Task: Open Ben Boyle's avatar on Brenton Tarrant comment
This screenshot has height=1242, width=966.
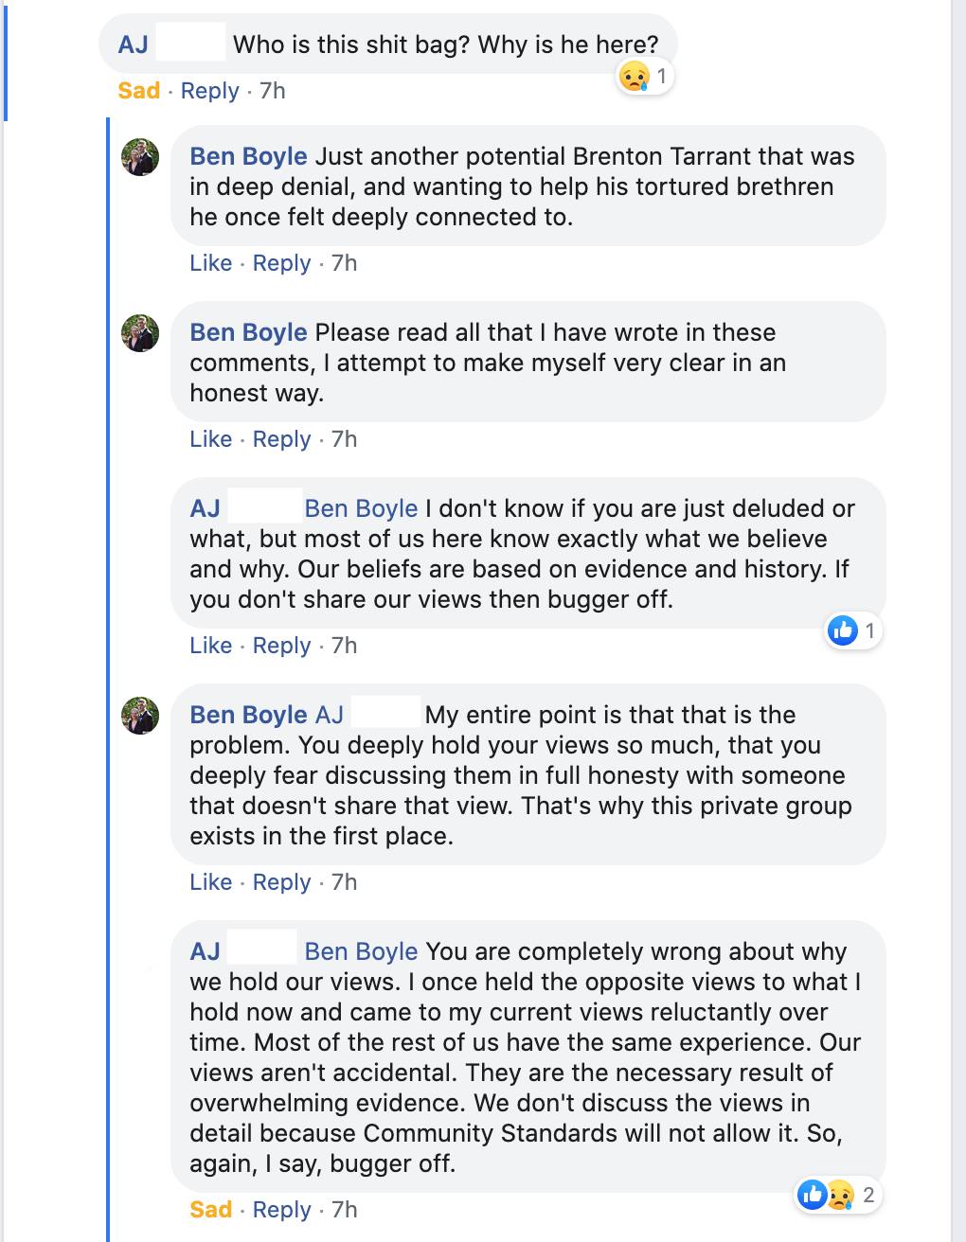Action: (x=140, y=157)
